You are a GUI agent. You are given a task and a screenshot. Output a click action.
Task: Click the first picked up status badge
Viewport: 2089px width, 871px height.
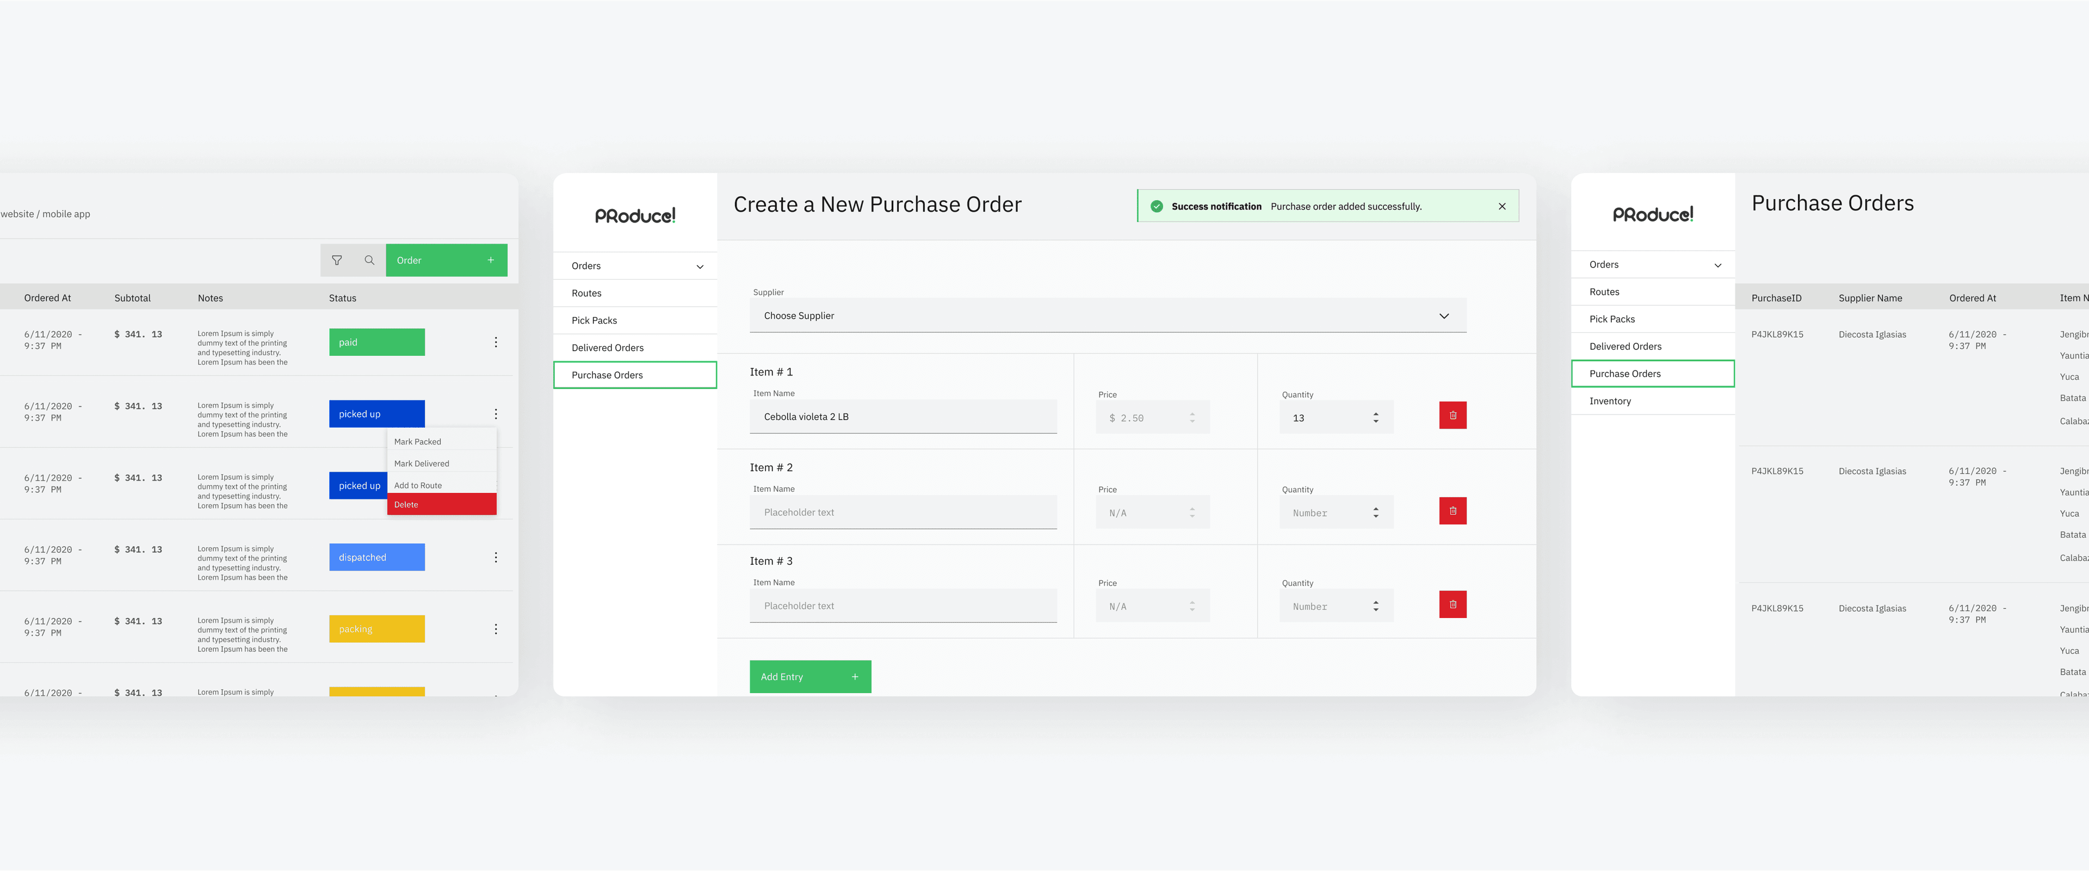(377, 413)
